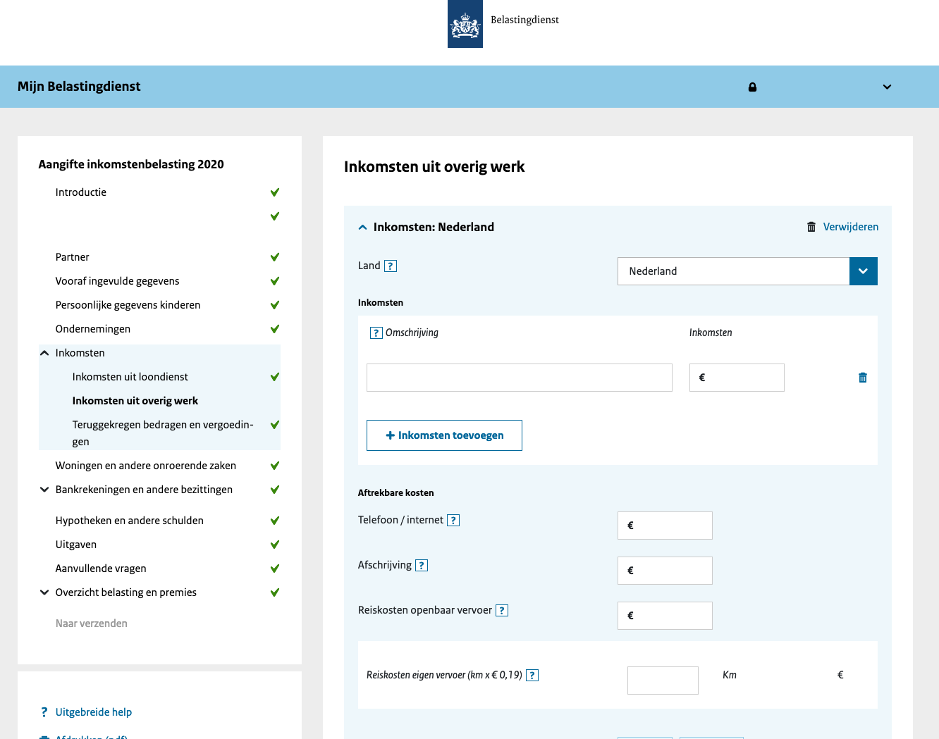939x739 pixels.
Task: Open help for the Land field
Action: point(391,266)
